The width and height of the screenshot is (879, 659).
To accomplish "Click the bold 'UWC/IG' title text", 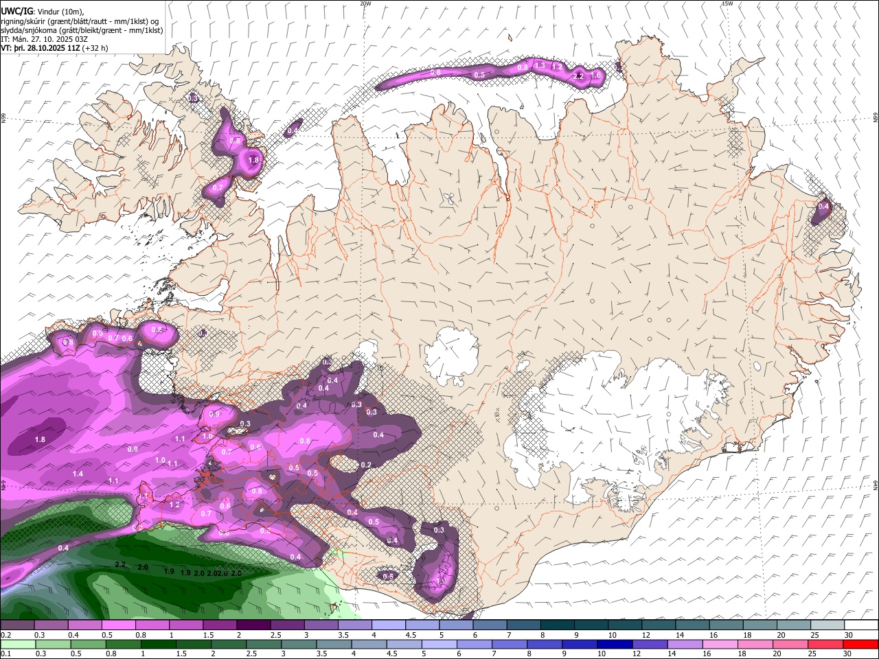I will pyautogui.click(x=16, y=10).
